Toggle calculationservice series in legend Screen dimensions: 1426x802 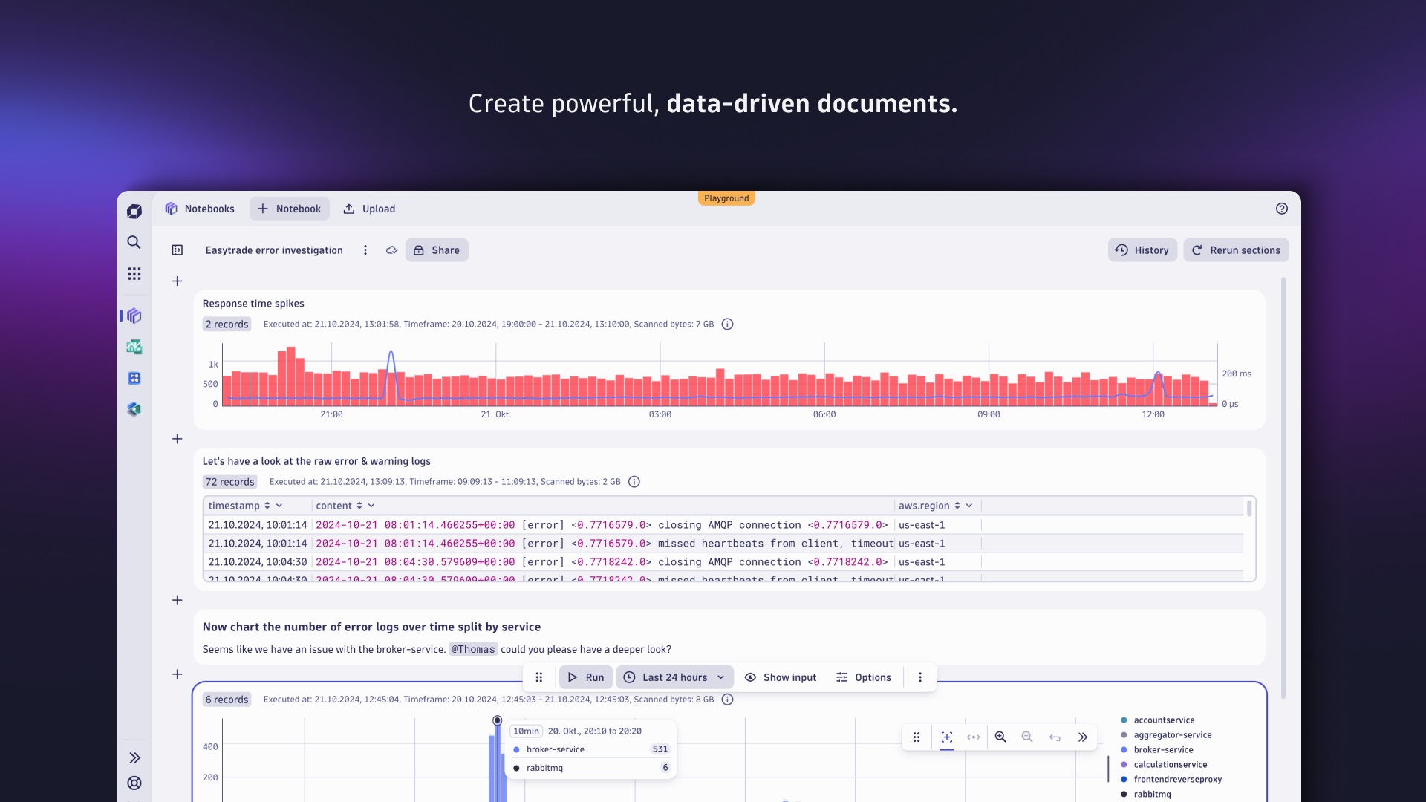(1164, 765)
